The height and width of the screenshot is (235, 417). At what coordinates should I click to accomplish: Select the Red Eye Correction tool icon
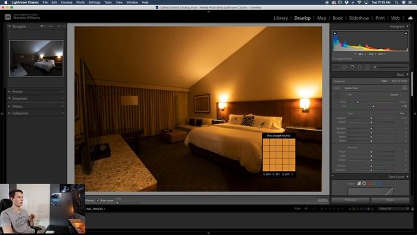352,67
